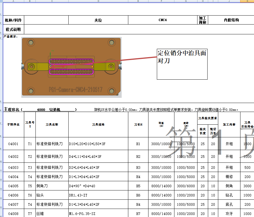Select the 机种/料件 label cell
The width and height of the screenshot is (254, 217).
13,20
